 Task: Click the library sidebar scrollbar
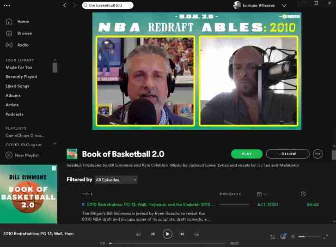(55, 67)
